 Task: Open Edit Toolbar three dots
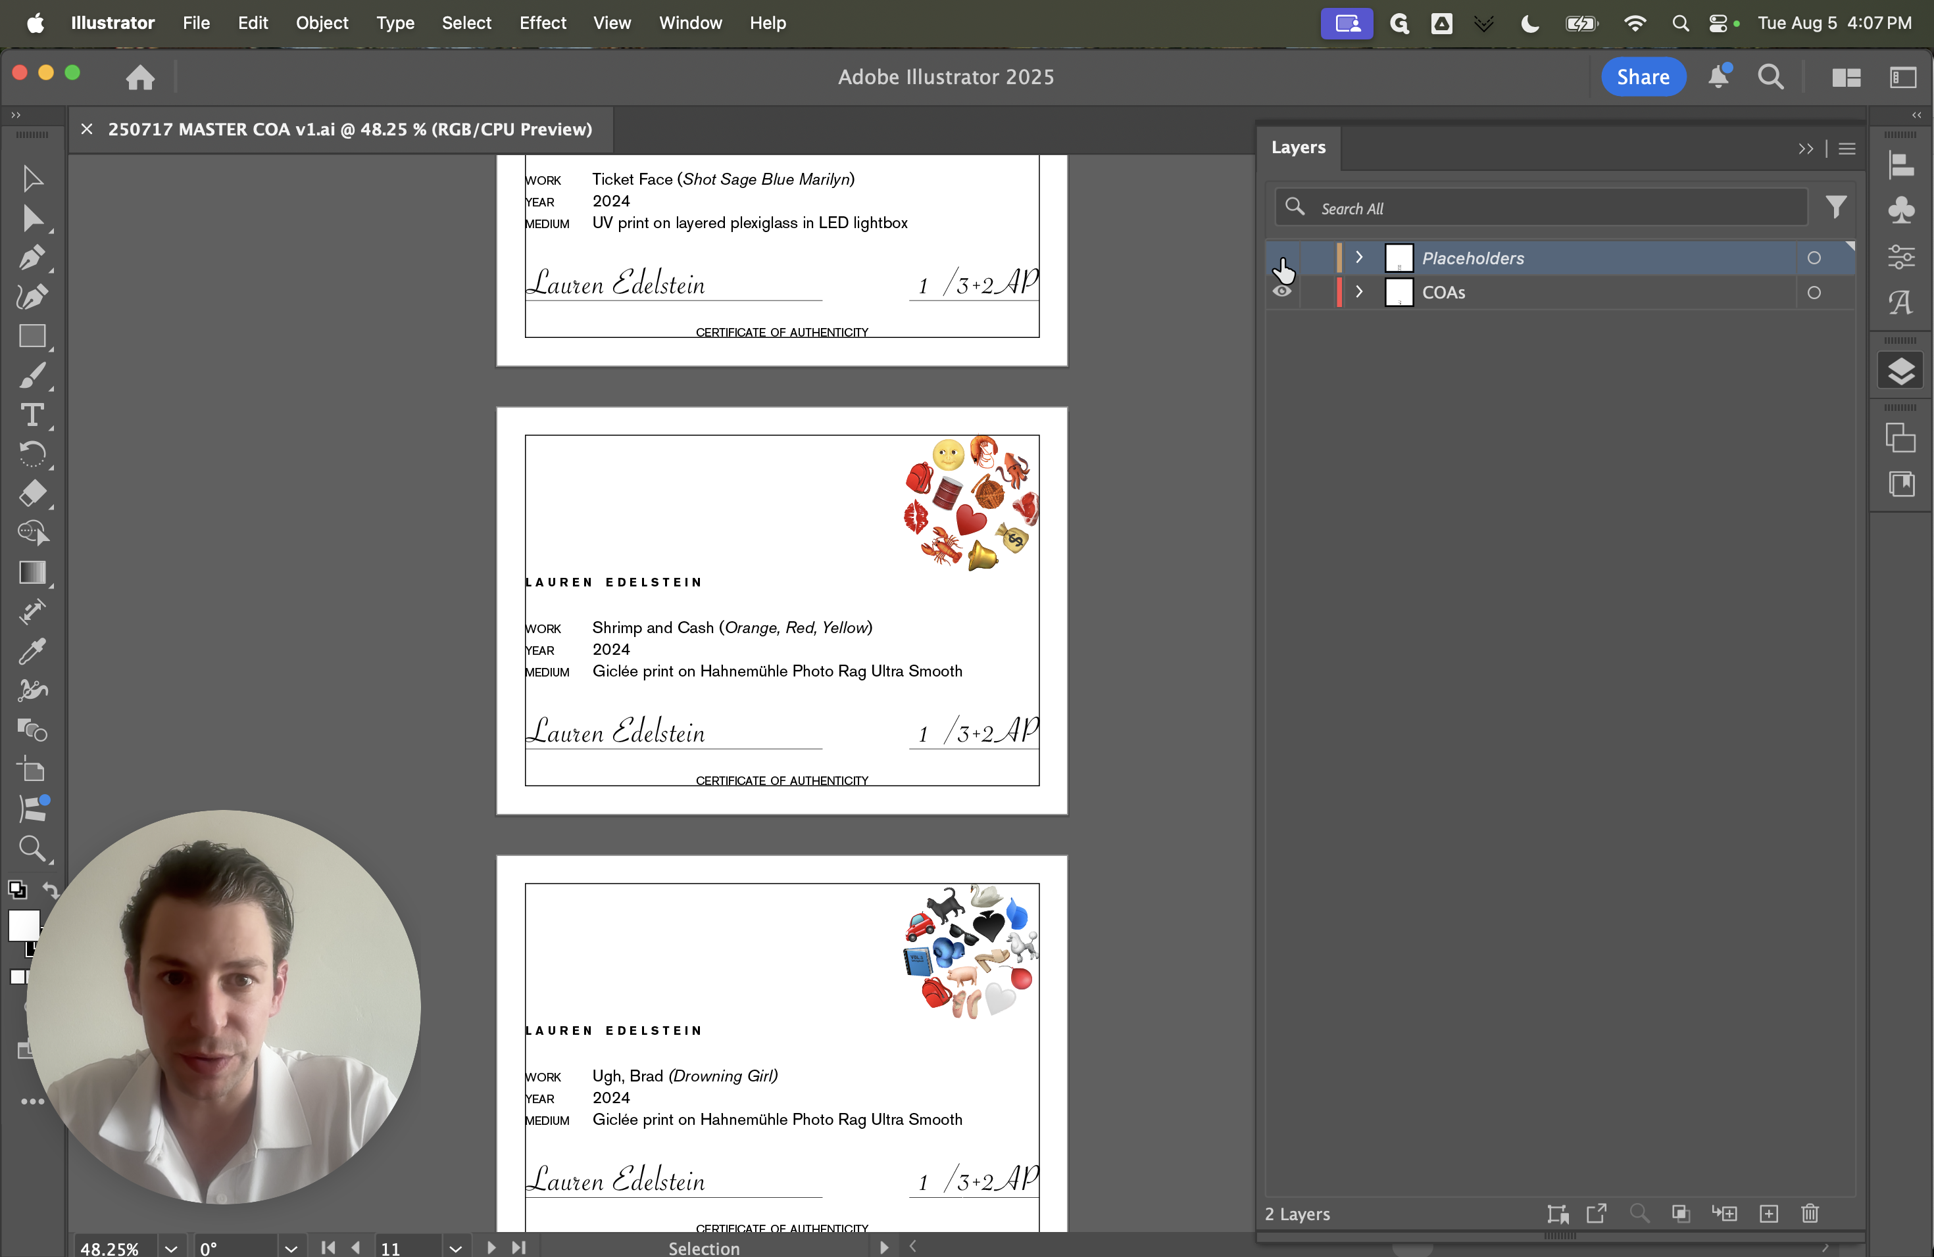32,1102
